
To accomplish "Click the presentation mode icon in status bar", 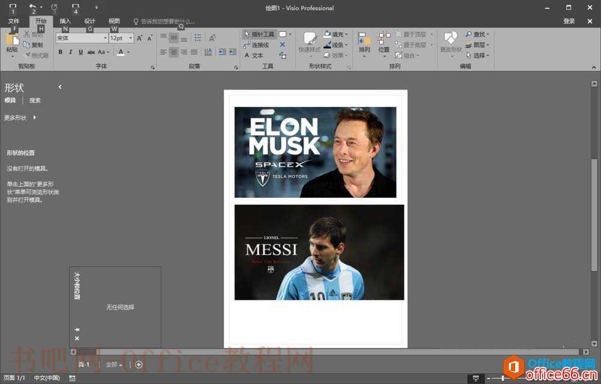I will 475,378.
